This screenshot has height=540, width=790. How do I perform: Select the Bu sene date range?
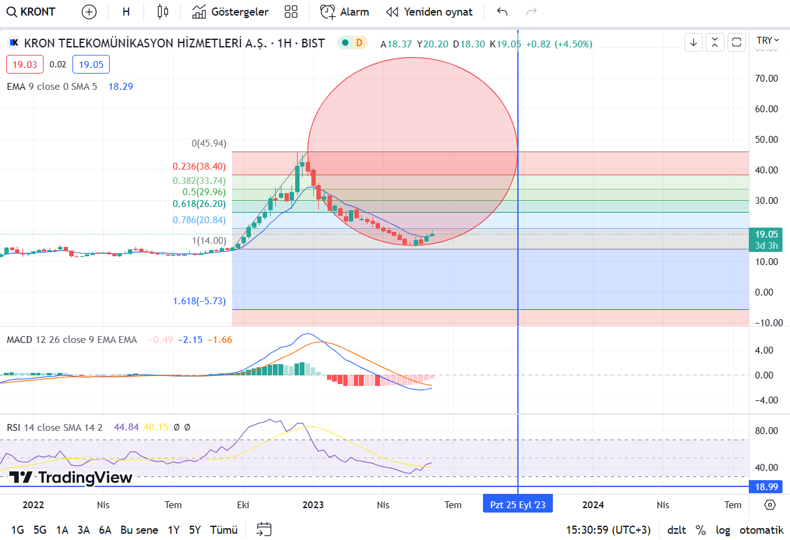click(139, 530)
